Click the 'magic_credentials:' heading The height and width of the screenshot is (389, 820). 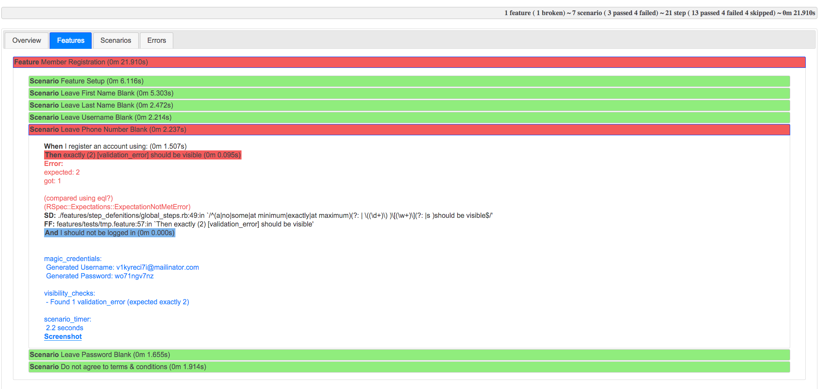pyautogui.click(x=73, y=259)
